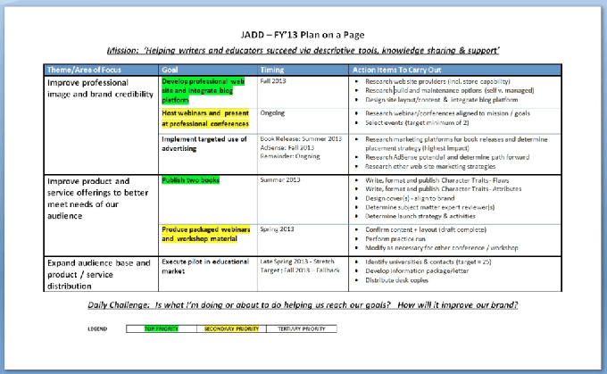The width and height of the screenshot is (607, 374).
Task: Click the white 'Tertiary Priority' legend box
Action: (x=301, y=328)
